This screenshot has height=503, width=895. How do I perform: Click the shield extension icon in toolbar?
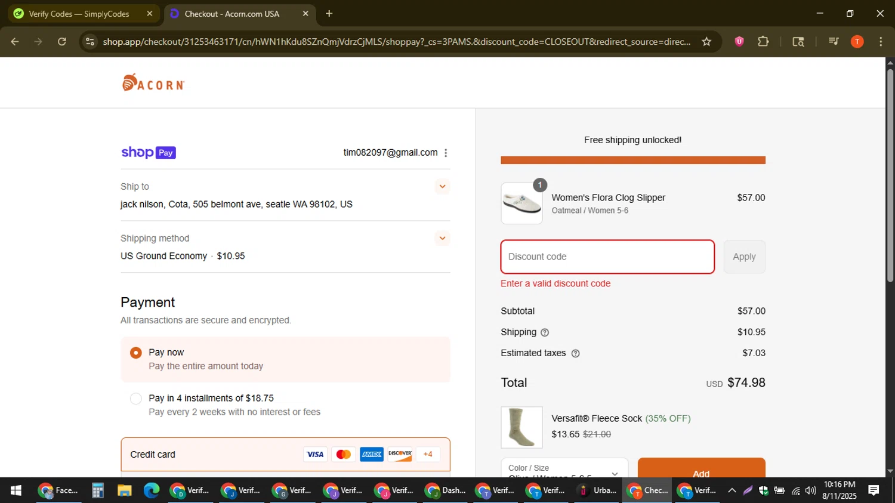[739, 41]
